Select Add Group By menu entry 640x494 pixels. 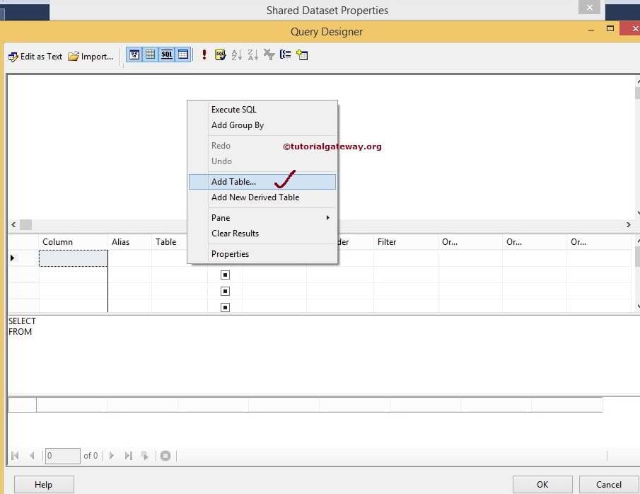point(262,125)
